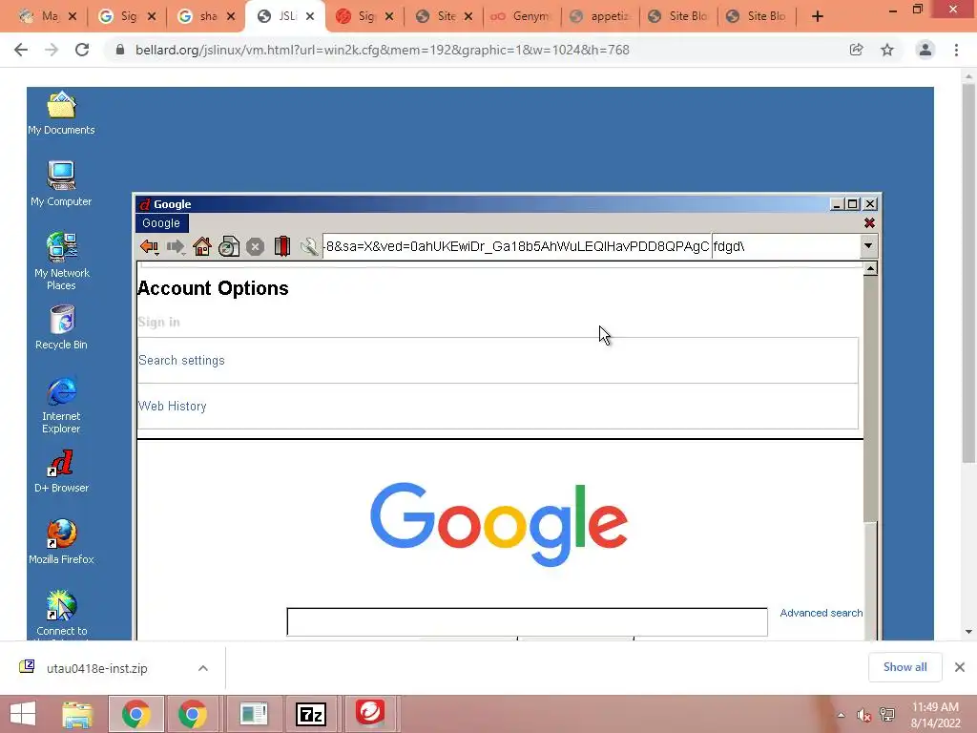Close the 'Sig' Google Chrome tab
Viewport: 977px width, 733px height.
[152, 16]
